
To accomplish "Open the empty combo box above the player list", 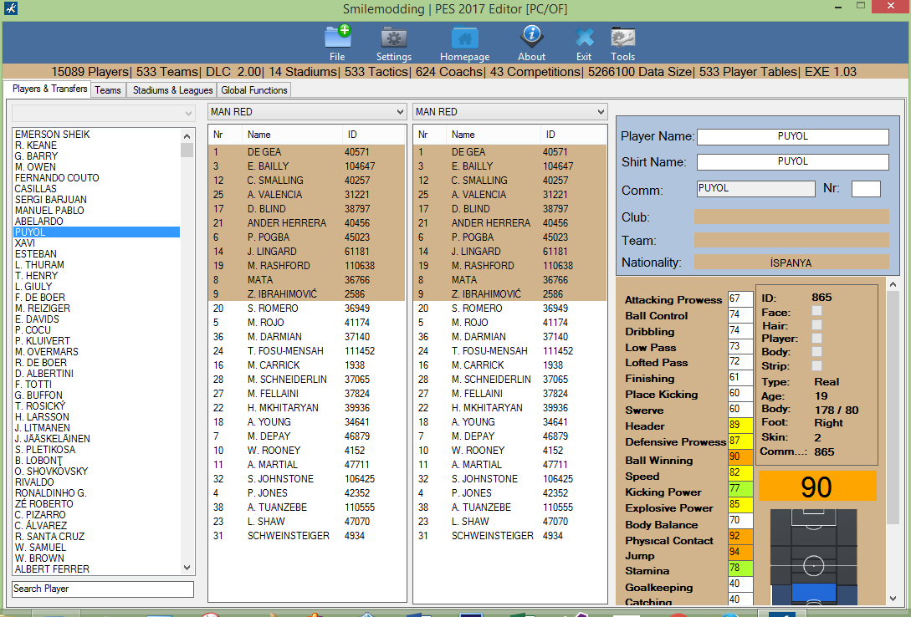I will click(x=100, y=110).
